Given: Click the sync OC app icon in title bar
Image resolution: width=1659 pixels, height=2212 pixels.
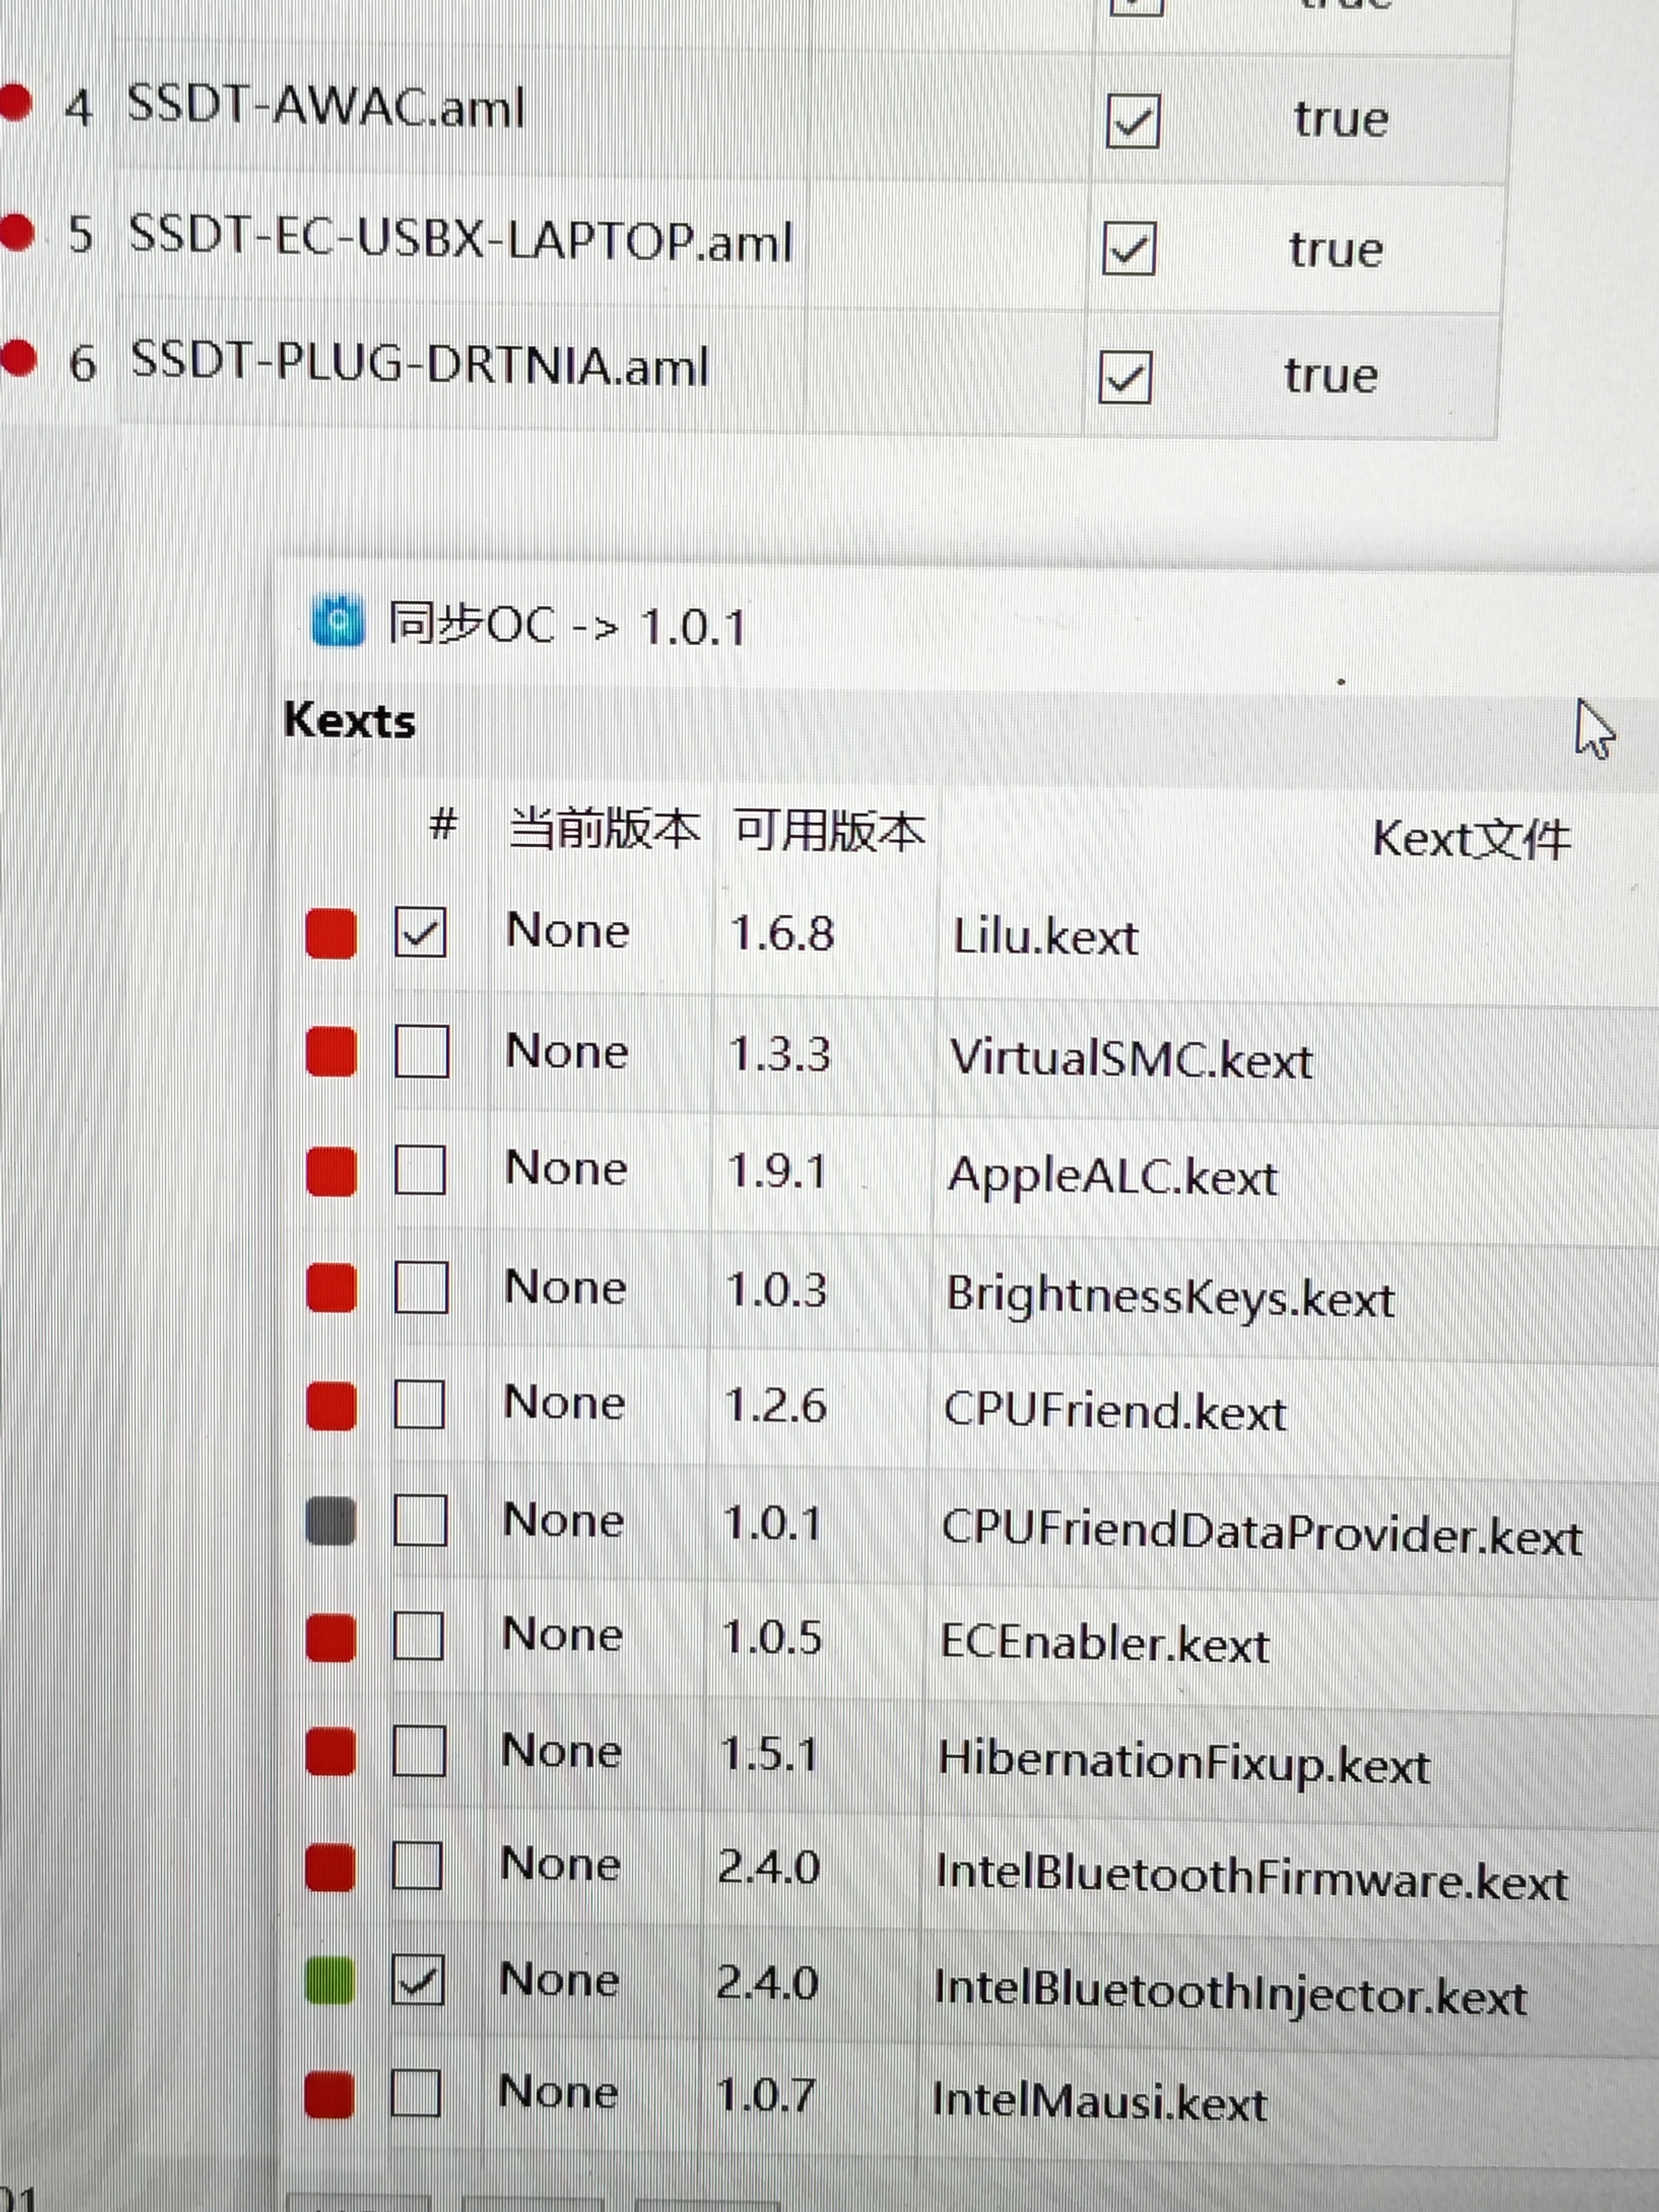Looking at the screenshot, I should [x=338, y=622].
